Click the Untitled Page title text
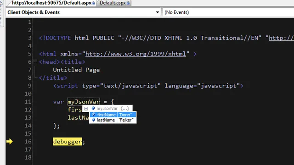This screenshot has height=165, width=294. pyautogui.click(x=76, y=70)
